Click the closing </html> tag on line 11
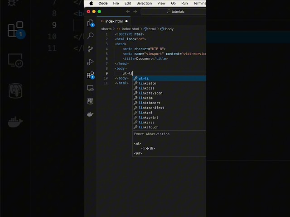The width and height of the screenshot is (290, 217). (121, 83)
